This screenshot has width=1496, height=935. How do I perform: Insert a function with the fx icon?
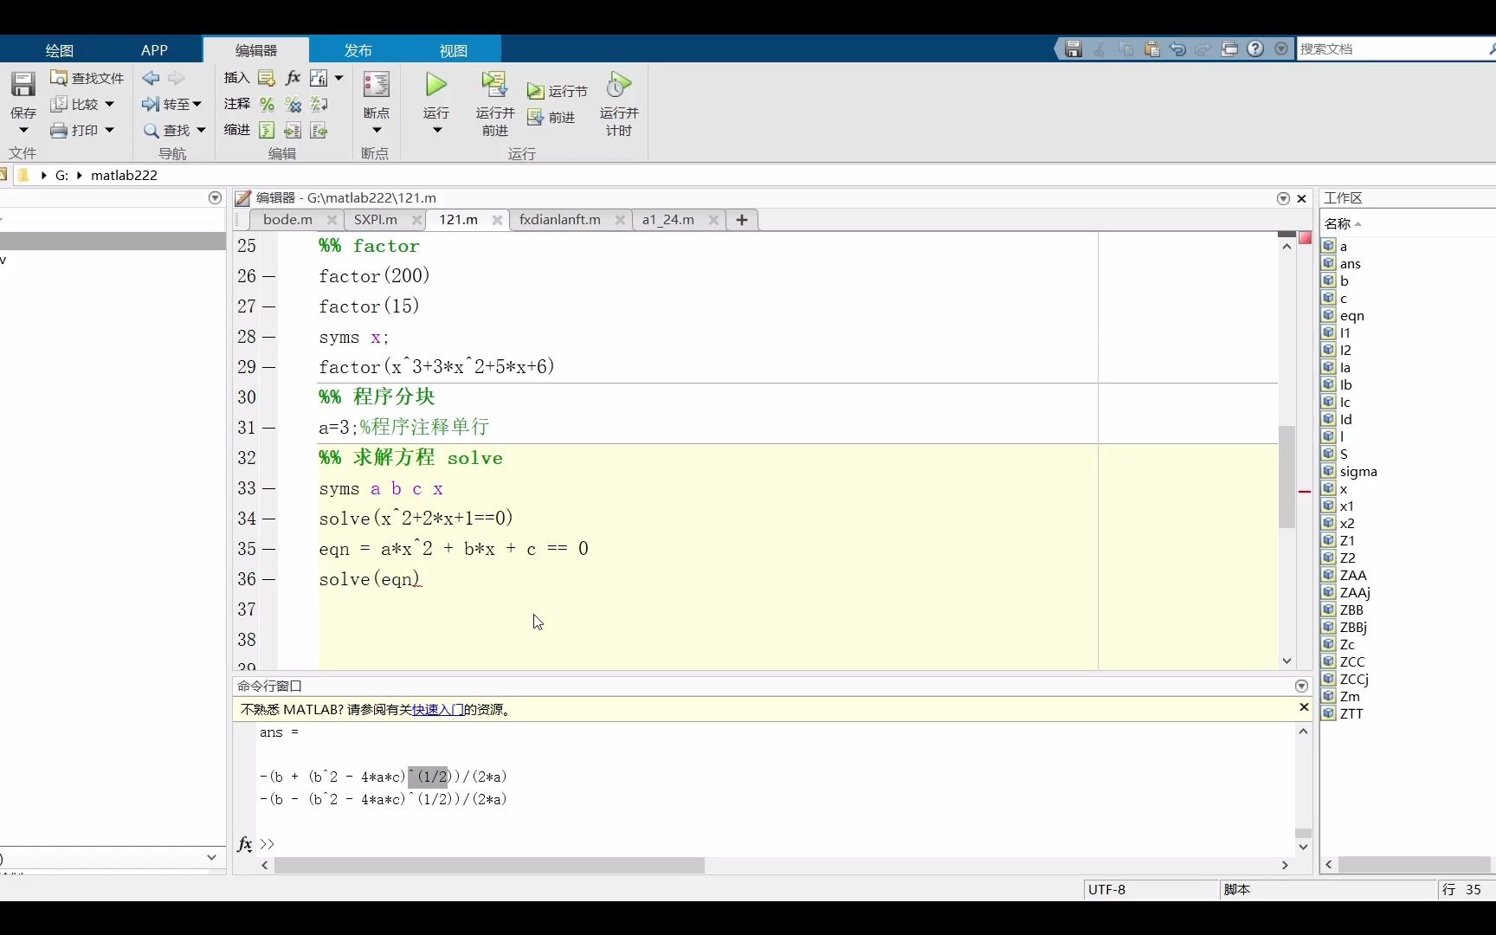[293, 77]
